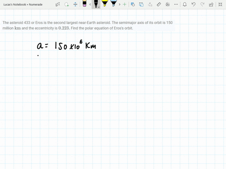Screen dimensions: 226x169
Task: Redo the last action
Action: (202, 4)
